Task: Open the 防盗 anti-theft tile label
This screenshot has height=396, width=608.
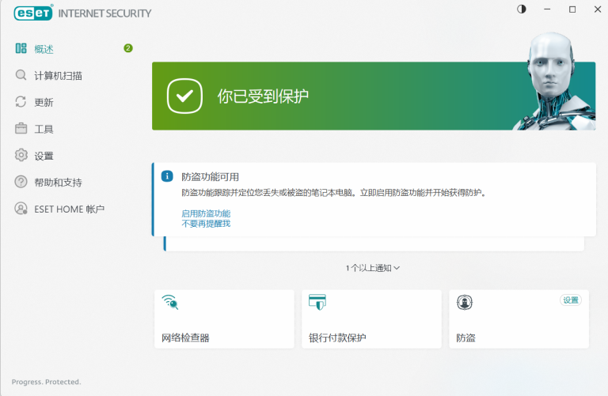Action: click(x=465, y=338)
